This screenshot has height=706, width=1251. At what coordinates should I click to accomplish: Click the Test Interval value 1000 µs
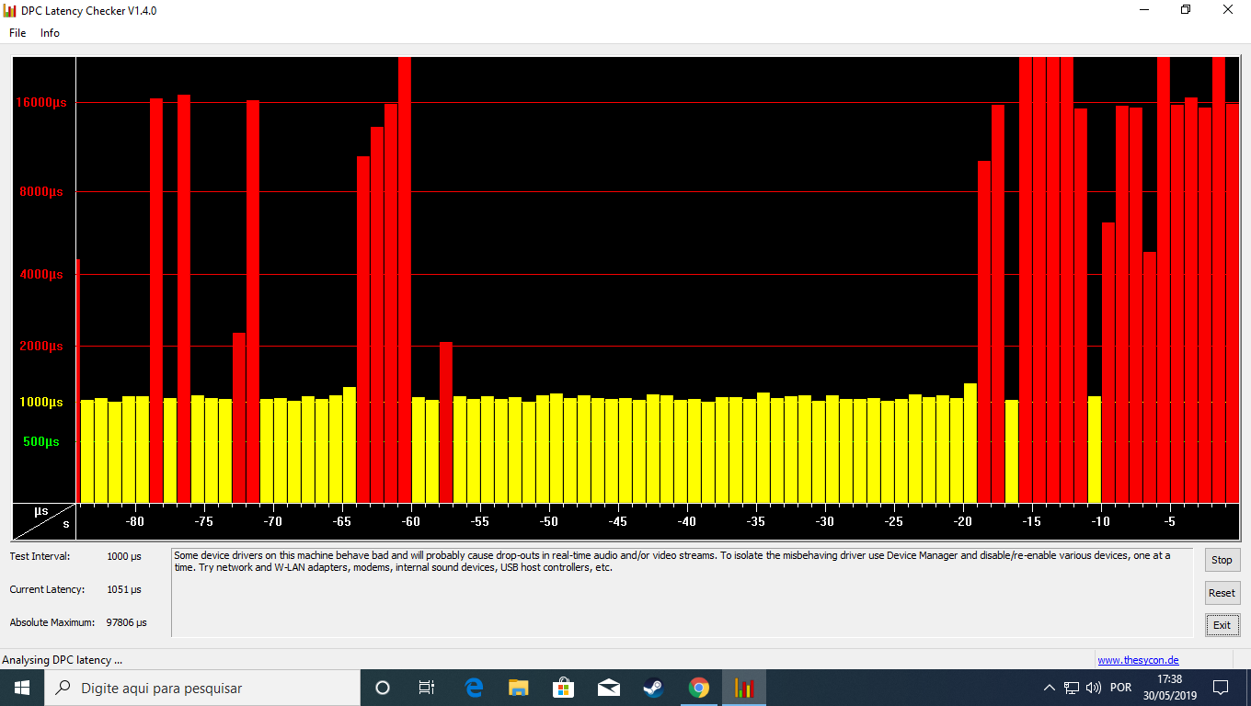[124, 556]
